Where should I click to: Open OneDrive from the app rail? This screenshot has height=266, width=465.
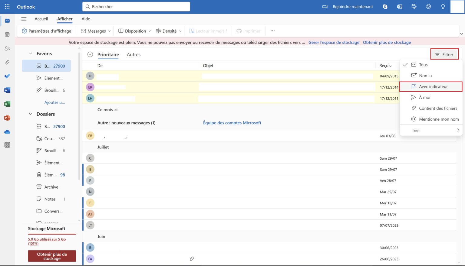[x=7, y=131]
